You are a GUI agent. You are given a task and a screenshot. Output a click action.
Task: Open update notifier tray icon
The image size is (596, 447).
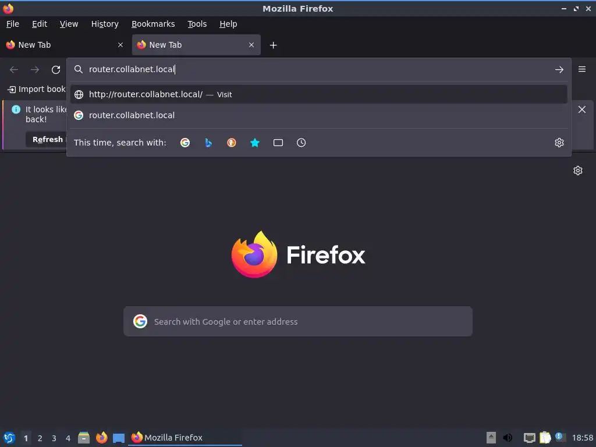coord(560,437)
